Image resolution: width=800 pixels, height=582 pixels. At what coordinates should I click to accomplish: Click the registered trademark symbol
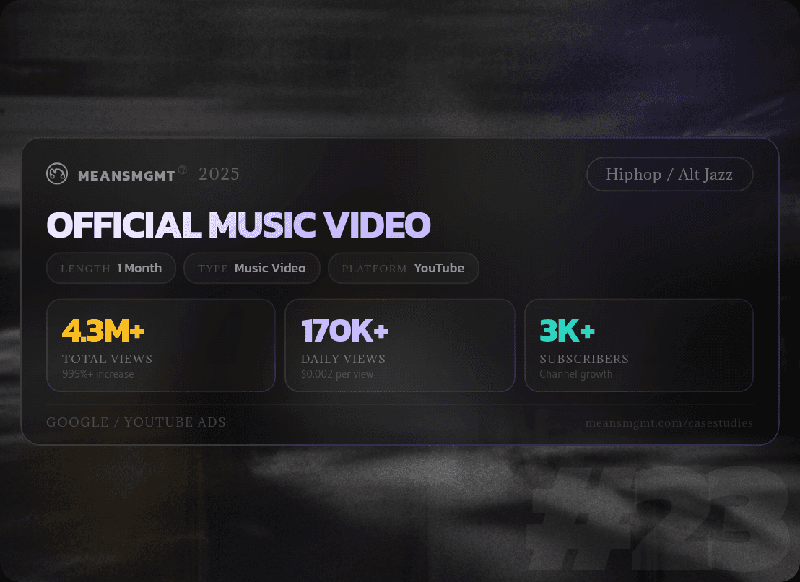click(182, 170)
